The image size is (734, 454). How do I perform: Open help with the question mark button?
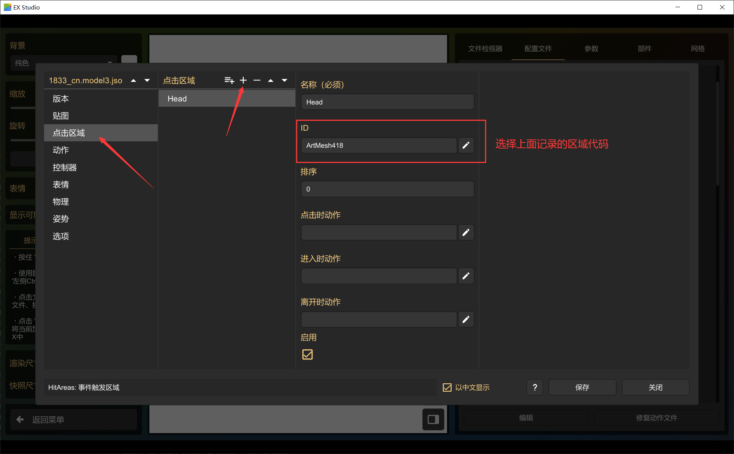[535, 387]
